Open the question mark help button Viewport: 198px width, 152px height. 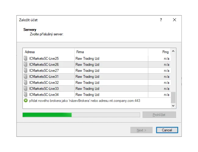(x=161, y=20)
